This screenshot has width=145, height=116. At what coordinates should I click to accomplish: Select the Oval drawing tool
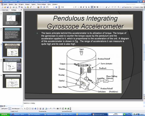click(30, 108)
